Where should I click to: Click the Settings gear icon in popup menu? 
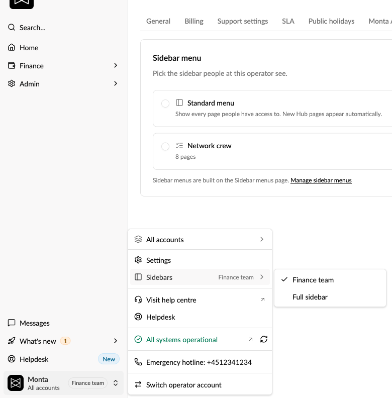138,260
